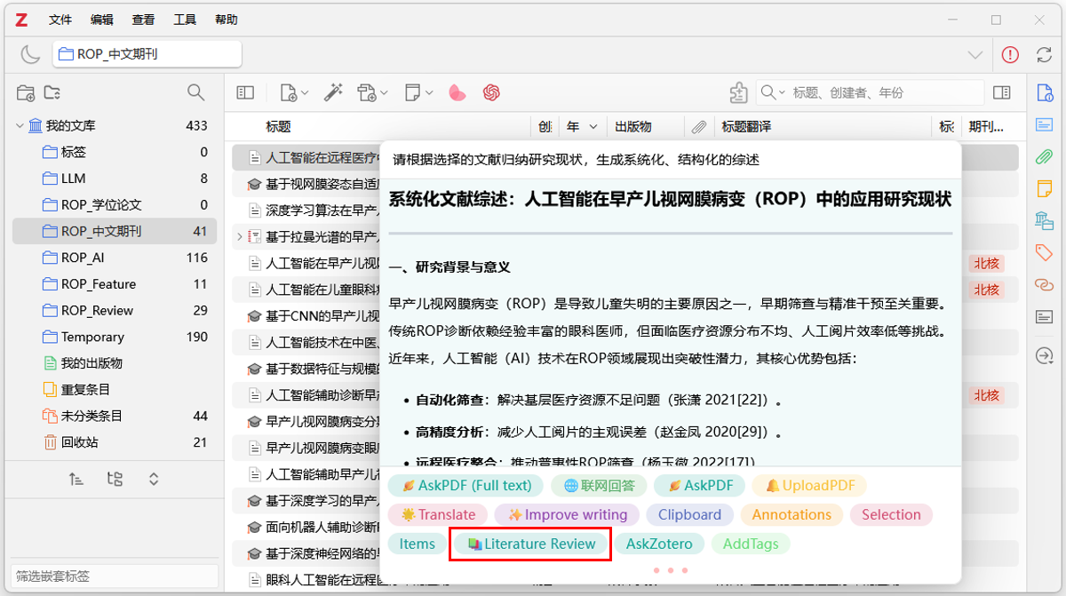Click the AddTags button
The width and height of the screenshot is (1066, 596).
tap(751, 544)
